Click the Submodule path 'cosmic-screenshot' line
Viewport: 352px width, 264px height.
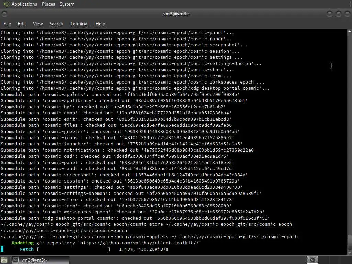point(124,175)
